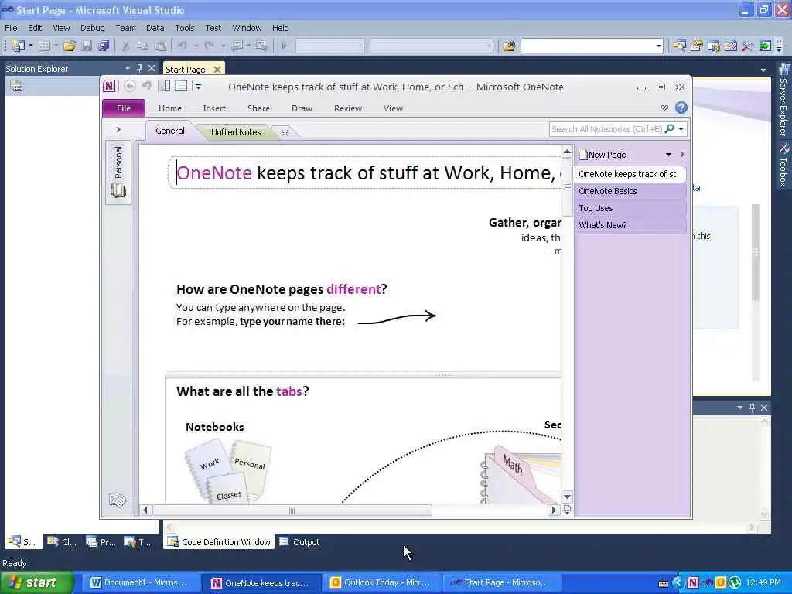This screenshot has height=594, width=792.
Task: Click the Dock to Desktop icon in OneNote
Action: click(164, 87)
